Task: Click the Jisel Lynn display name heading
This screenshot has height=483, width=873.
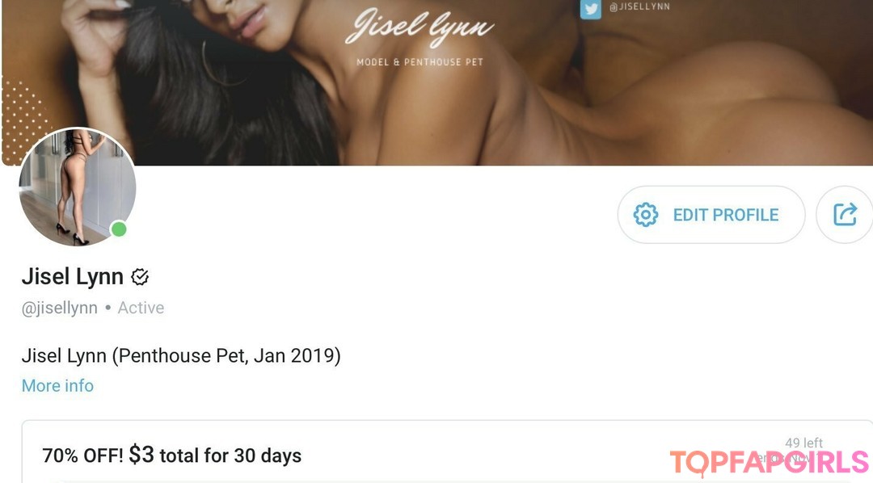Action: point(73,276)
